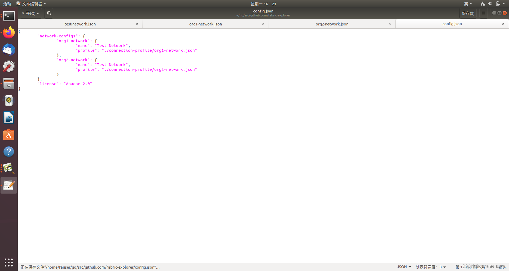The image size is (509, 271).
Task: Switch to the org2-network.json tab
Action: pyautogui.click(x=332, y=24)
